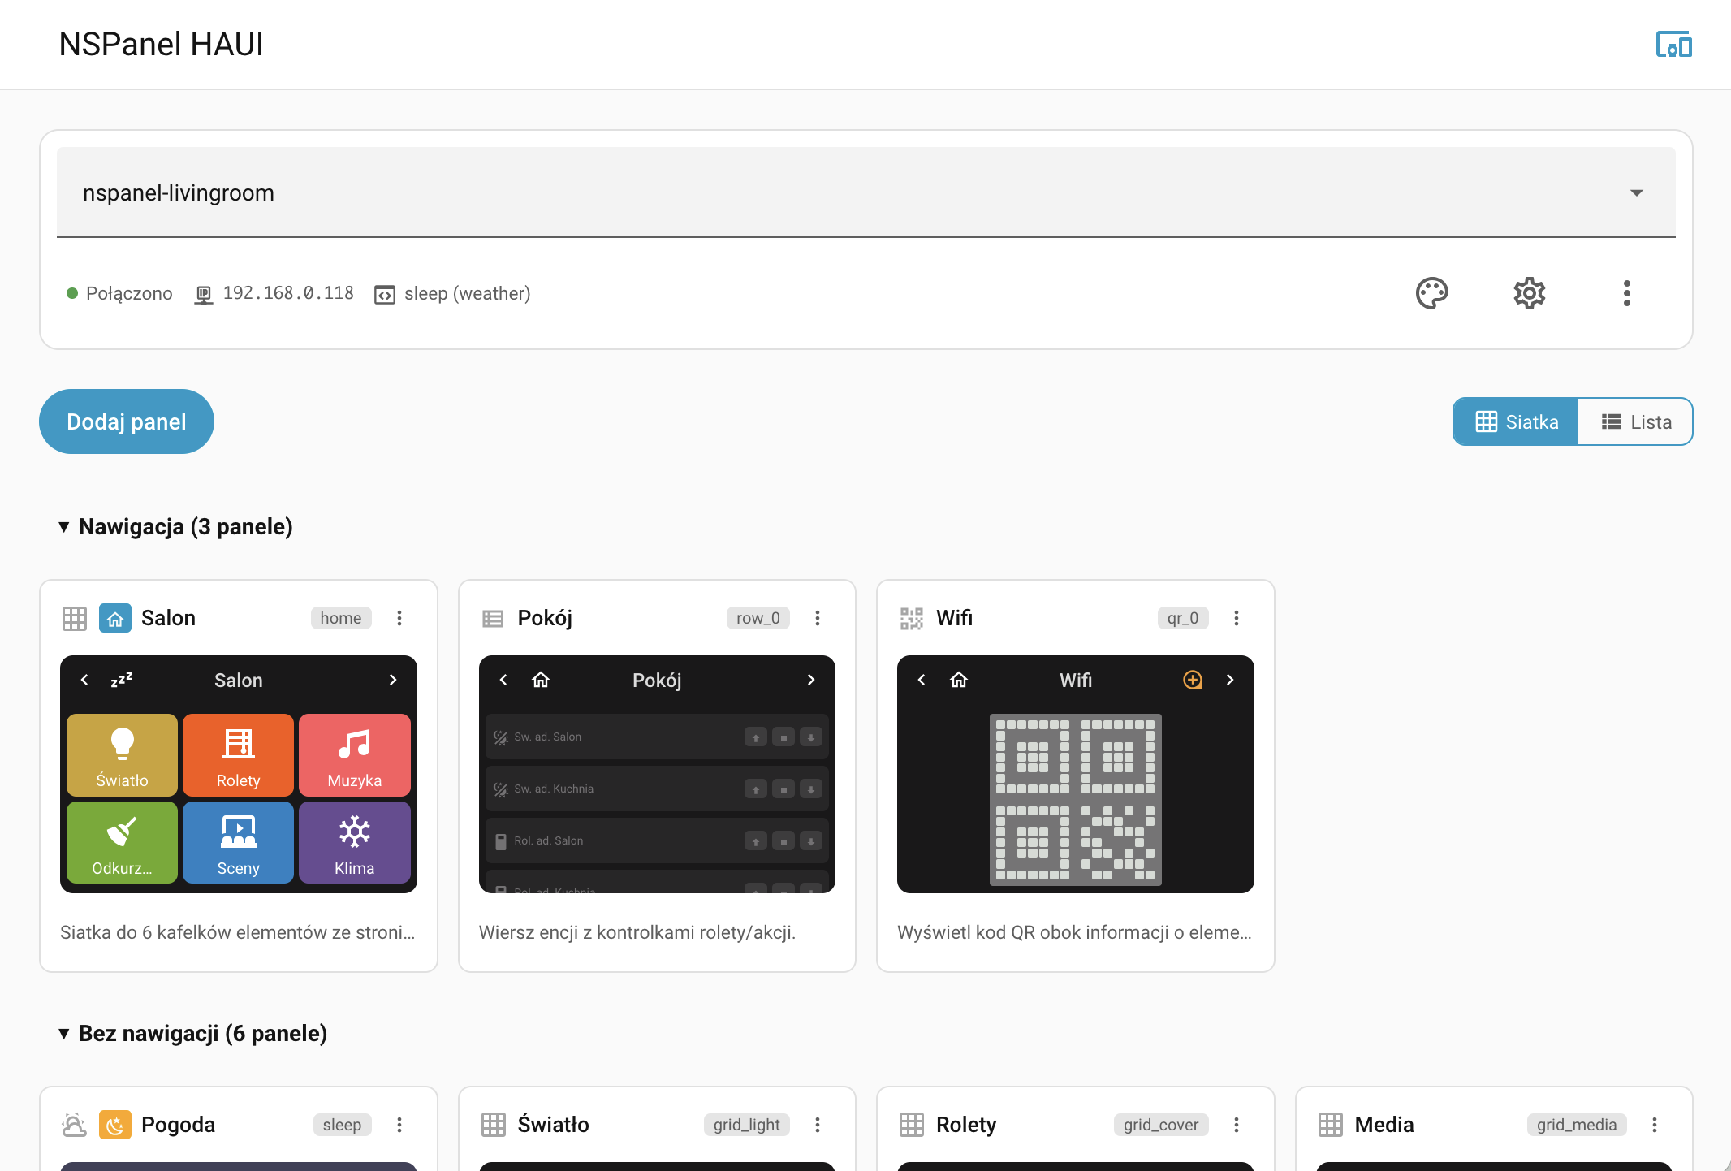Open Pogoda panel options menu
Viewport: 1731px width, 1171px height.
[399, 1125]
